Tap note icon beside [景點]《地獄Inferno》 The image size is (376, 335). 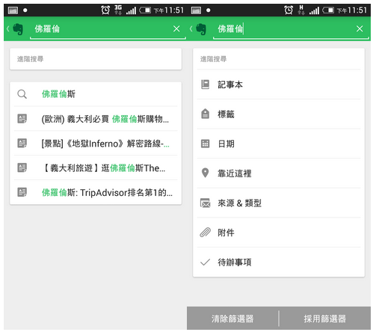pos(22,143)
